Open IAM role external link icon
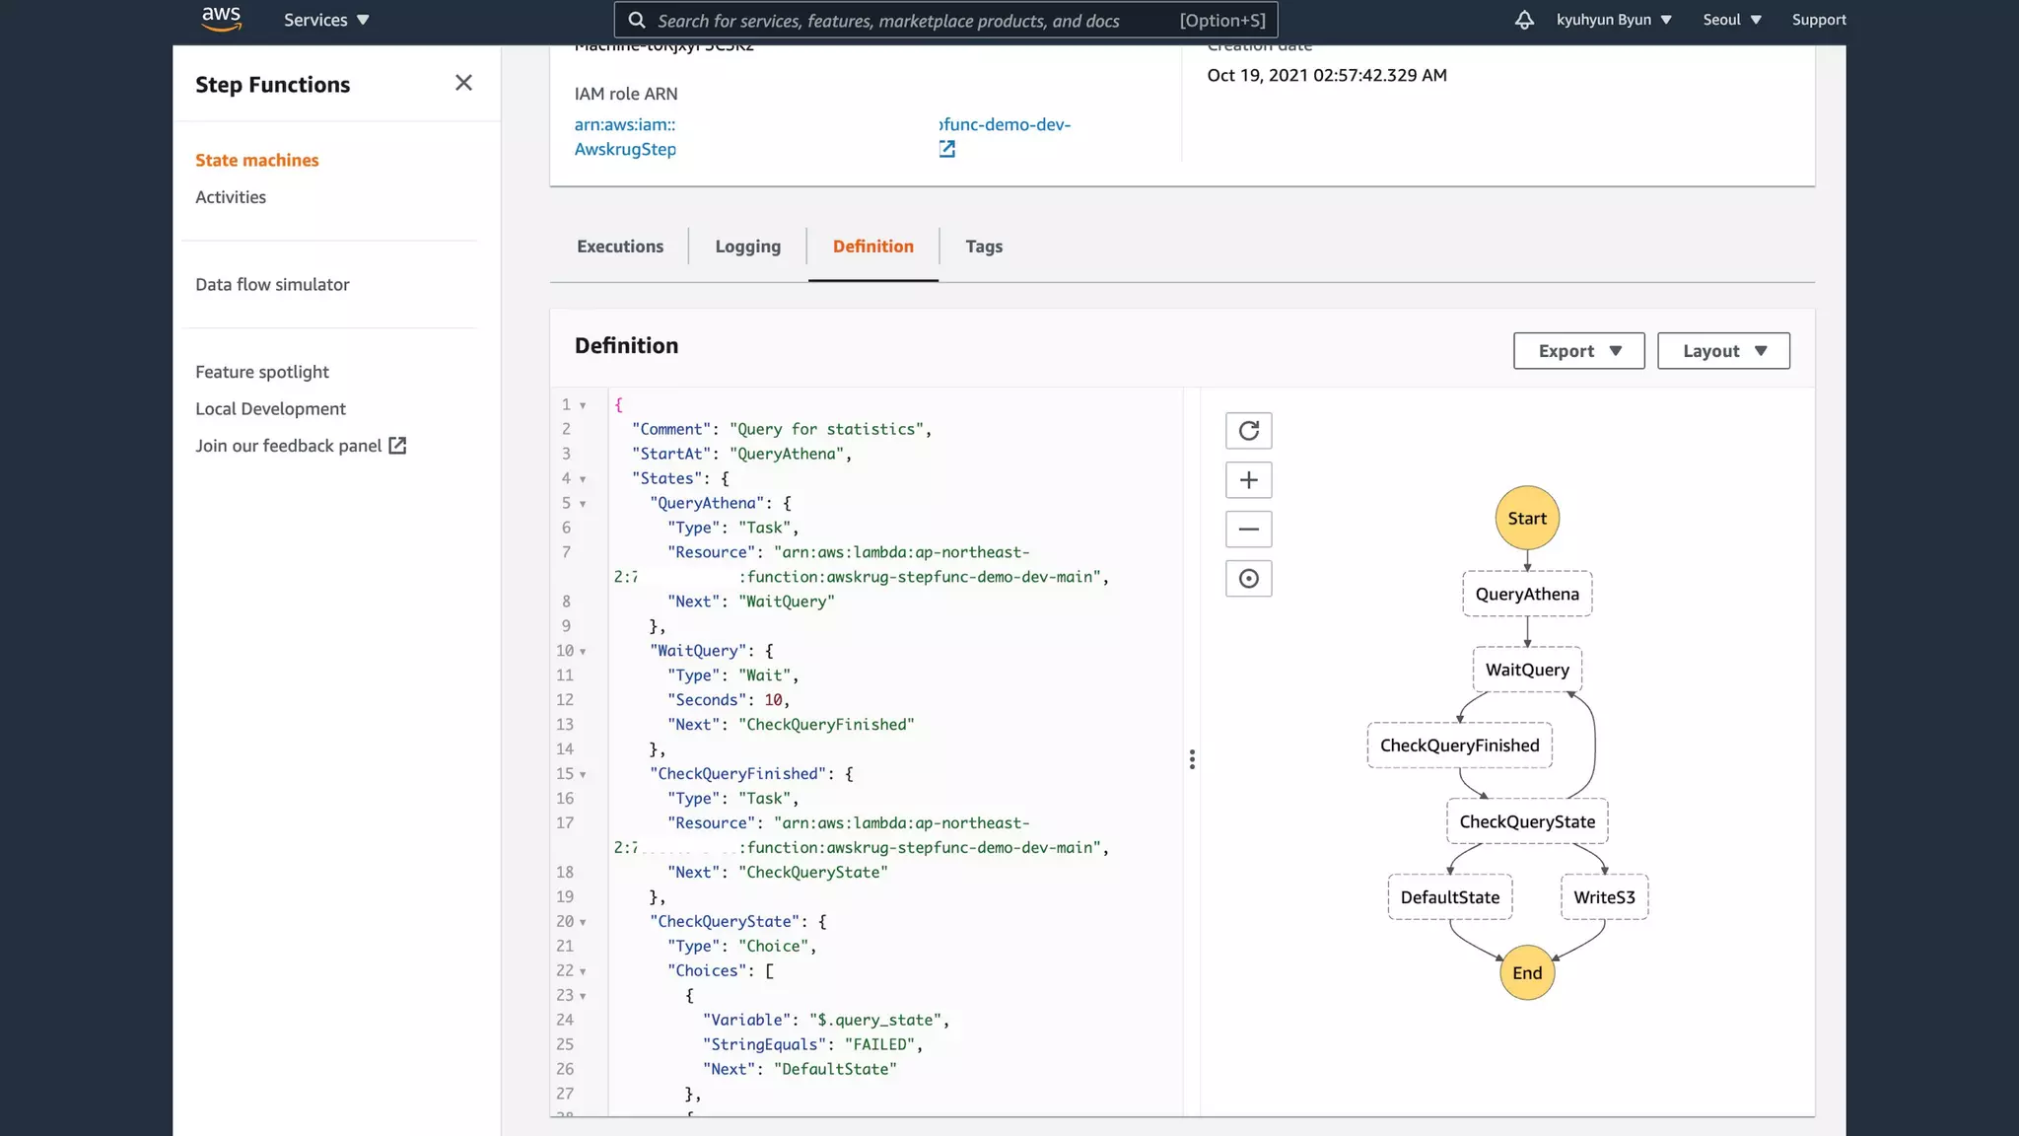The width and height of the screenshot is (2019, 1136). point(946,149)
